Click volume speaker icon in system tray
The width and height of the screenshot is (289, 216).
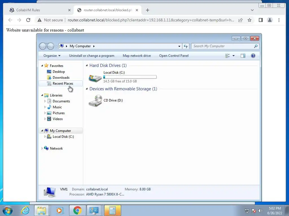coord(260,211)
